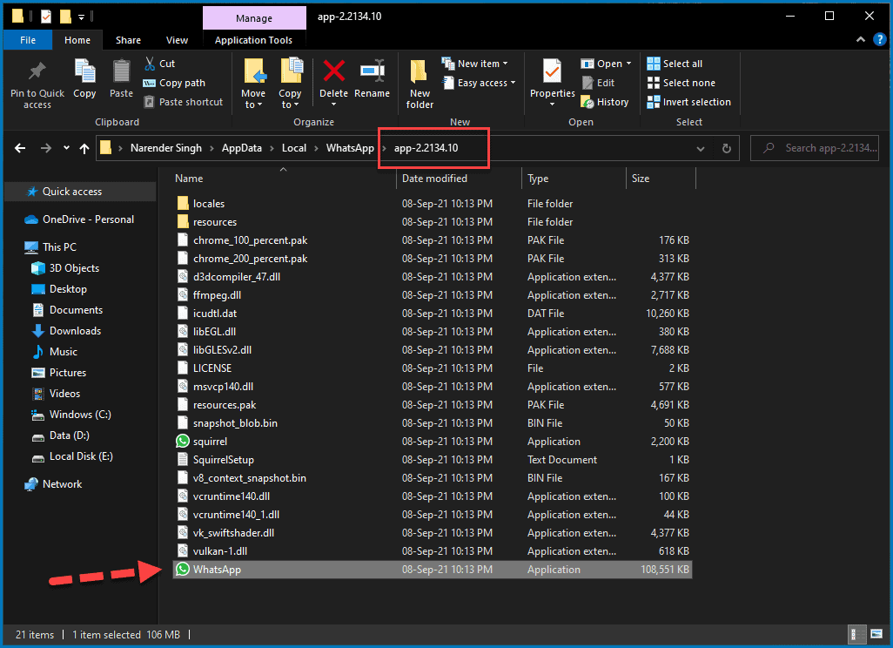Viewport: 893px width, 648px height.
Task: Click the Cut scissors icon
Action: 150,64
